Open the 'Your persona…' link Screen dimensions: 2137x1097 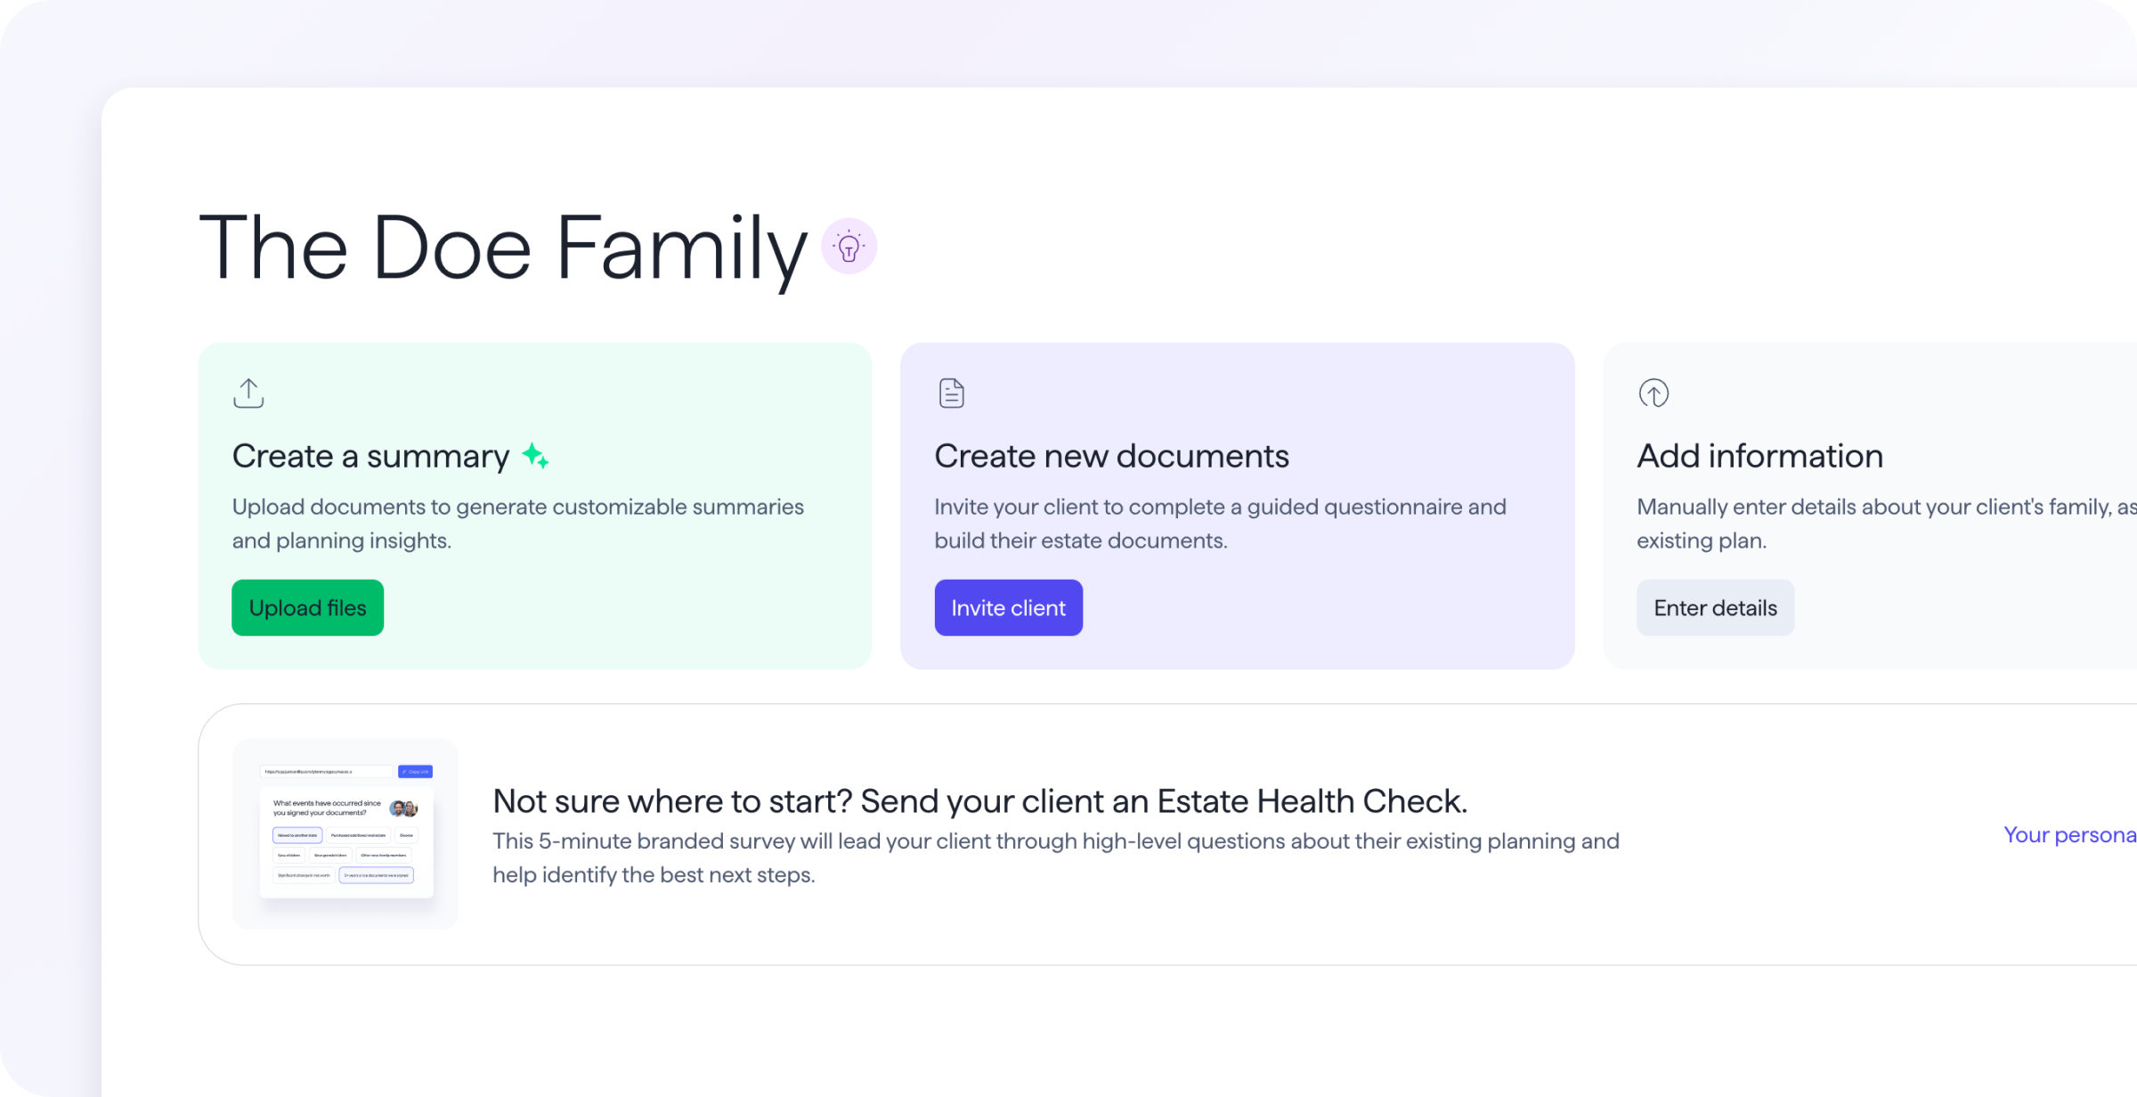tap(2068, 834)
